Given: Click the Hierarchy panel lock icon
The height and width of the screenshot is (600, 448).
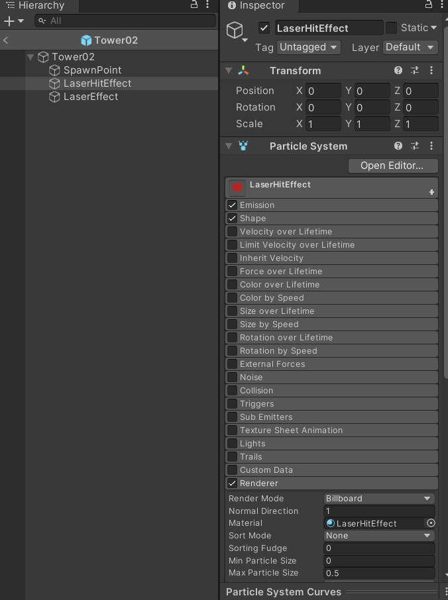Looking at the screenshot, I should click(x=194, y=5).
